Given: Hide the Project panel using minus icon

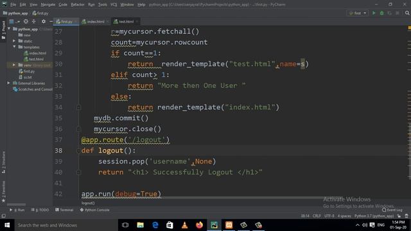Looking at the screenshot, I should (51, 21).
